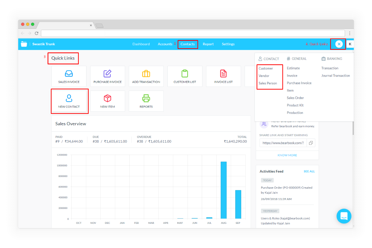Open the Purchase Invoice quick link tile

108,76
